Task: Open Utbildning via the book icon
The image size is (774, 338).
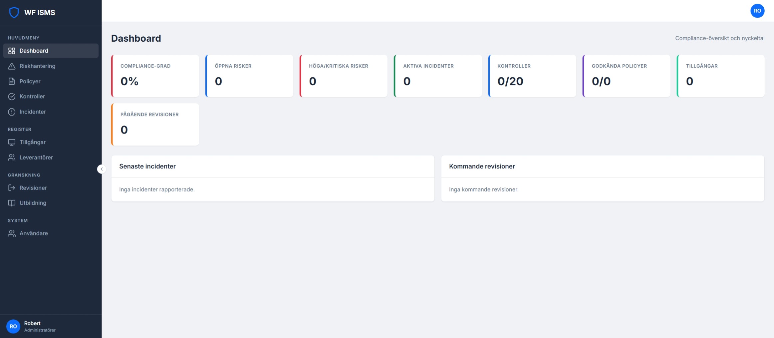Action: [12, 202]
